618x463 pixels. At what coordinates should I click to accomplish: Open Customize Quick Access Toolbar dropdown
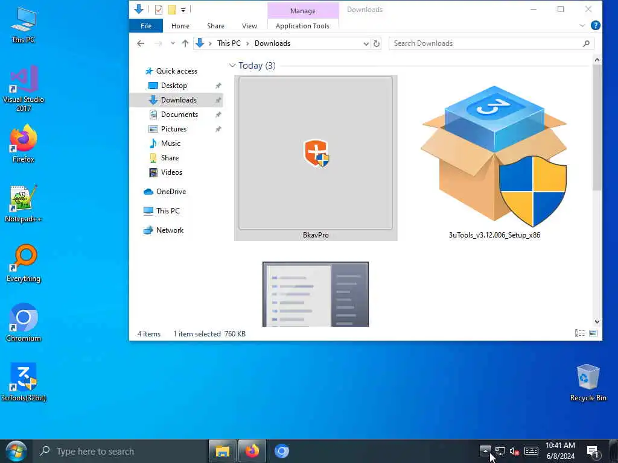coord(183,10)
